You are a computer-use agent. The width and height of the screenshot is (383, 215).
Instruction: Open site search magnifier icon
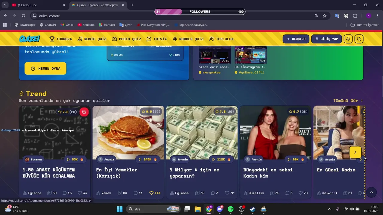click(x=359, y=39)
